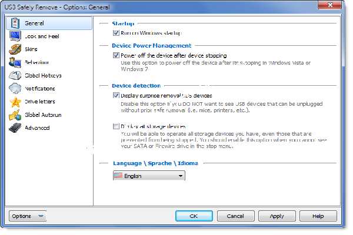Image resolution: width=353 pixels, height=235 pixels.
Task: Open the Notifications page
Action: (40, 89)
